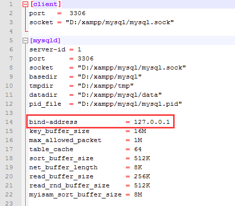Select line number 22 in the margin
The width and height of the screenshot is (235, 206).
click(9, 194)
